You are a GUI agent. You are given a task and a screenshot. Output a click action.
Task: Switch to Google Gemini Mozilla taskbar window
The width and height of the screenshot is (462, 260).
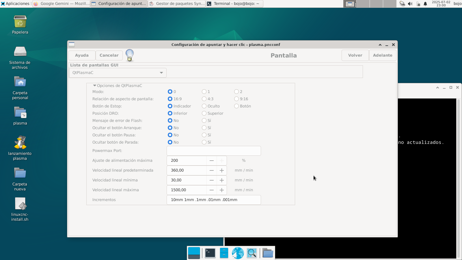click(x=61, y=4)
